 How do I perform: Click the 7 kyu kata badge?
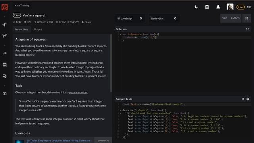pyautogui.click(x=17, y=15)
